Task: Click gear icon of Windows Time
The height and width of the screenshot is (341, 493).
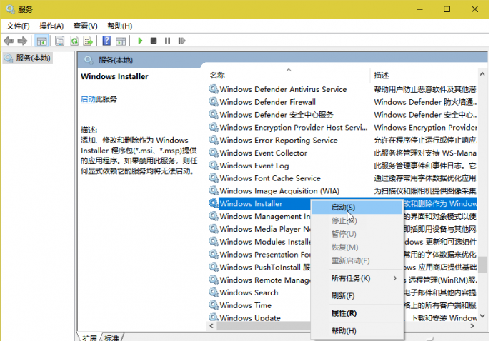Action: point(214,305)
